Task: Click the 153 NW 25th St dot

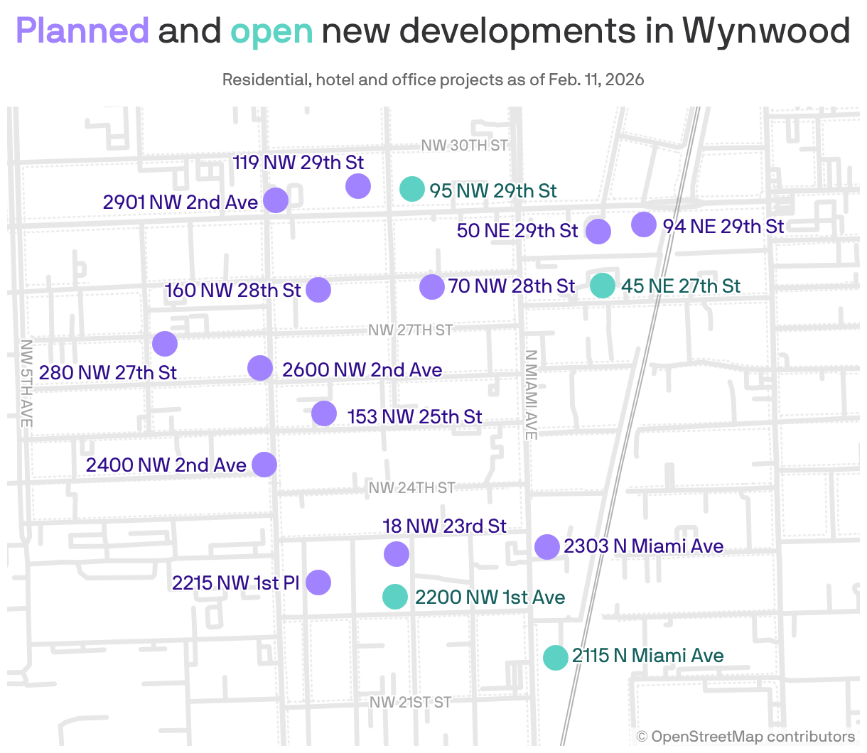Action: pyautogui.click(x=323, y=412)
